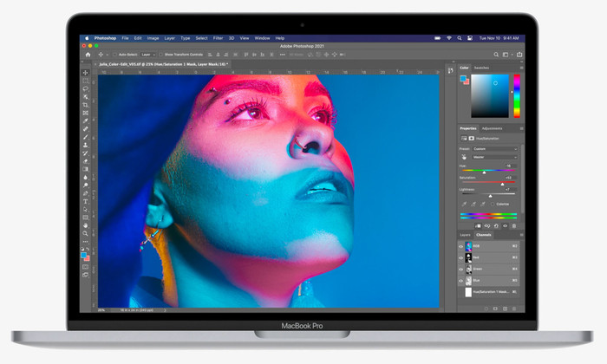Select the Move tool in toolbar

(x=85, y=72)
